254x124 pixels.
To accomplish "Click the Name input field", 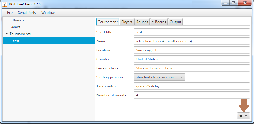I will coord(192,41).
